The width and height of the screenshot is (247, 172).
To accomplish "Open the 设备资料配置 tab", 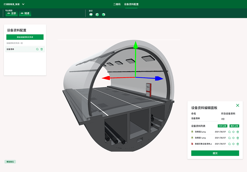I will click(131, 4).
